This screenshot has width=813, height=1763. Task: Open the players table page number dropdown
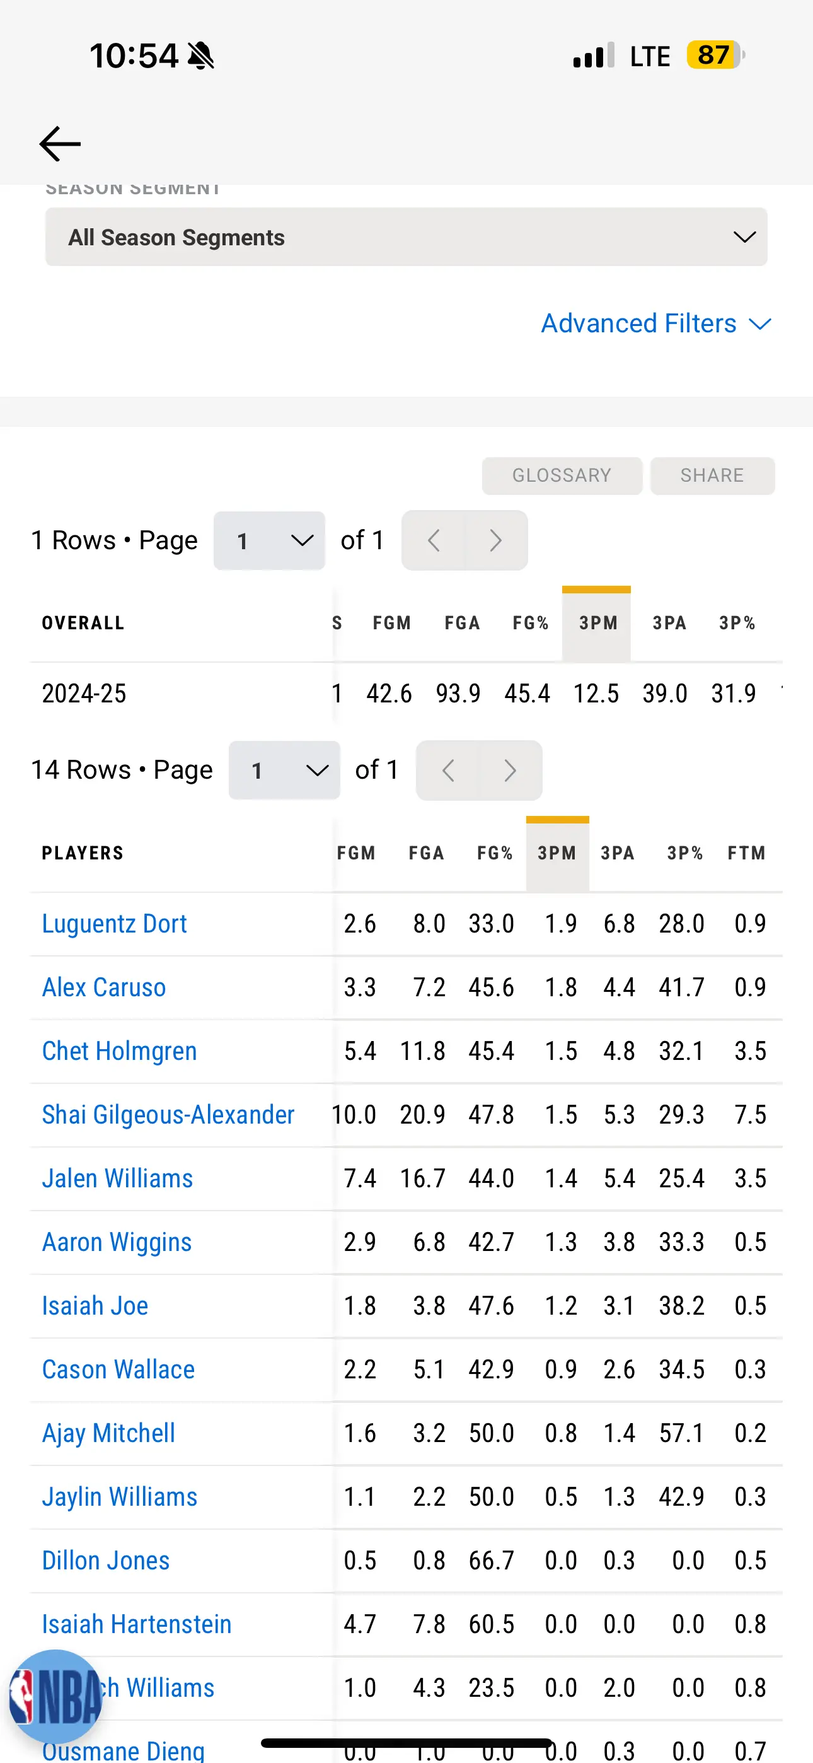click(x=284, y=771)
